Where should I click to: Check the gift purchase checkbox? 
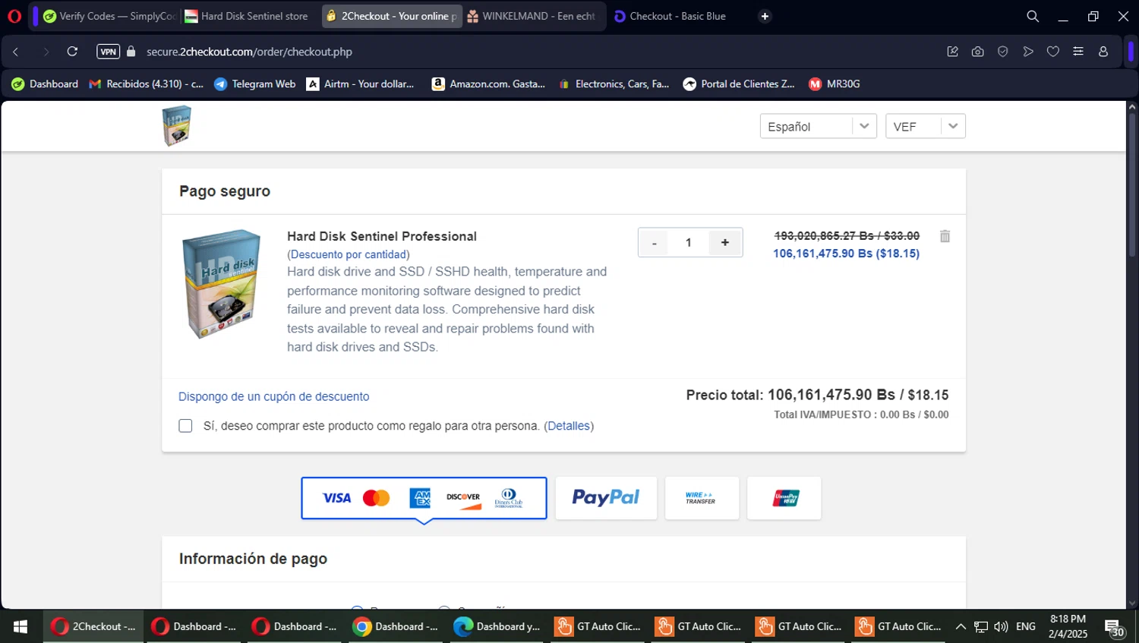click(185, 426)
